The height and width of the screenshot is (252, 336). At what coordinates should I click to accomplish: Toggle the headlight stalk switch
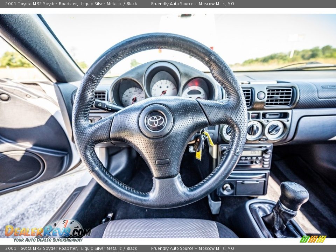click(106, 106)
